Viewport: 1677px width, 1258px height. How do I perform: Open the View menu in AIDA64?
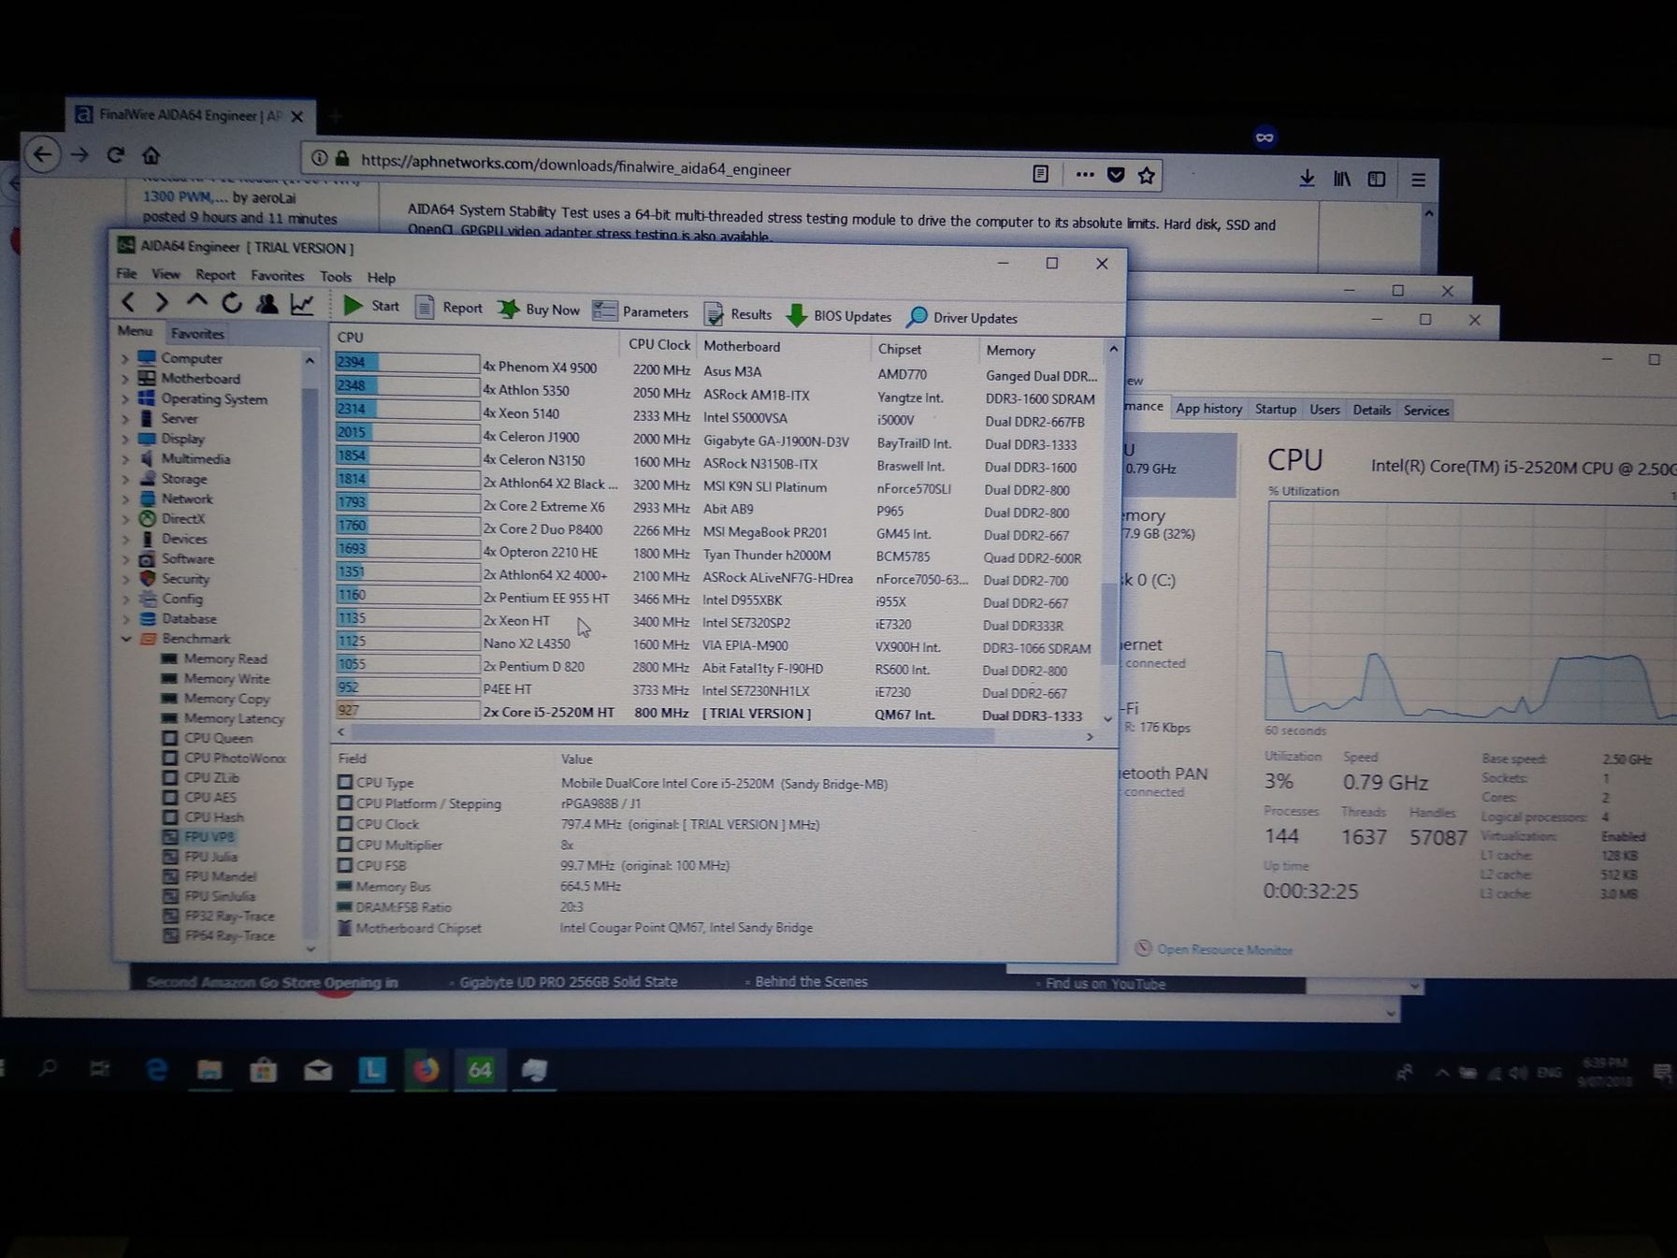166,274
